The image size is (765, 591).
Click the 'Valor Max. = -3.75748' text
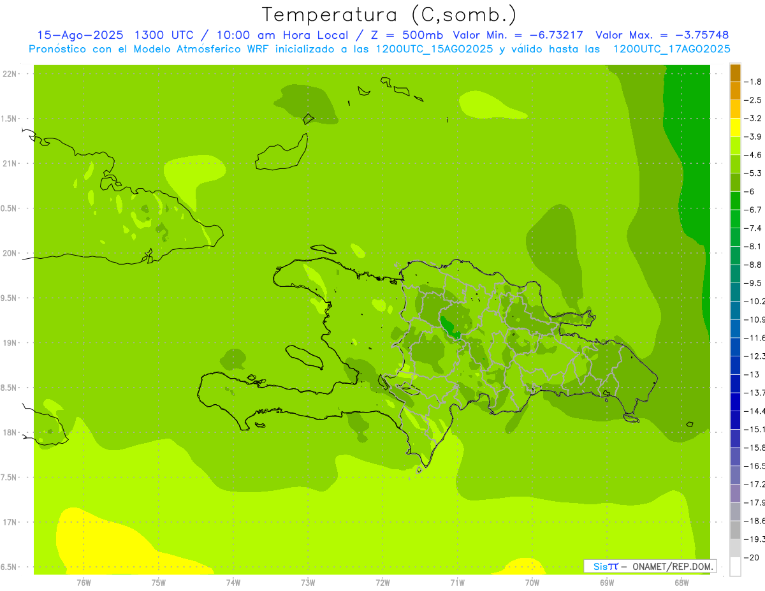pos(663,35)
